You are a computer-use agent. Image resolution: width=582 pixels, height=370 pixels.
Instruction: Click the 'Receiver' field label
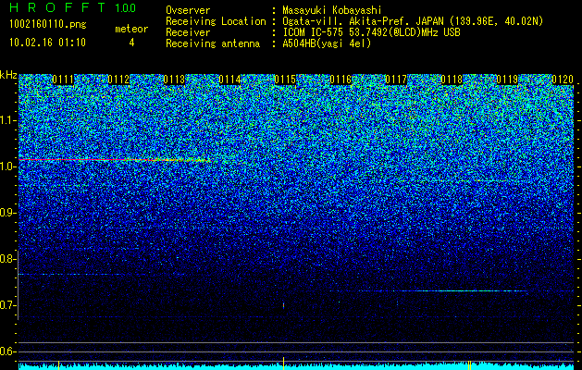(188, 32)
